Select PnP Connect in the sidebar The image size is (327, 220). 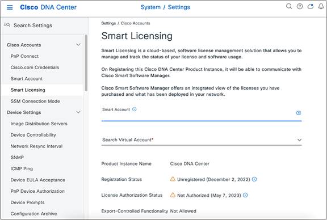[24, 56]
